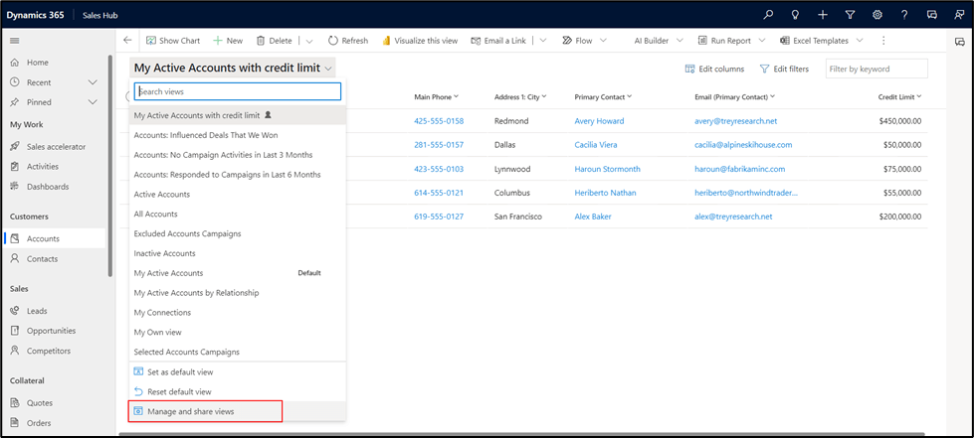Toggle the hamburger site map menu
974x438 pixels.
[x=15, y=41]
